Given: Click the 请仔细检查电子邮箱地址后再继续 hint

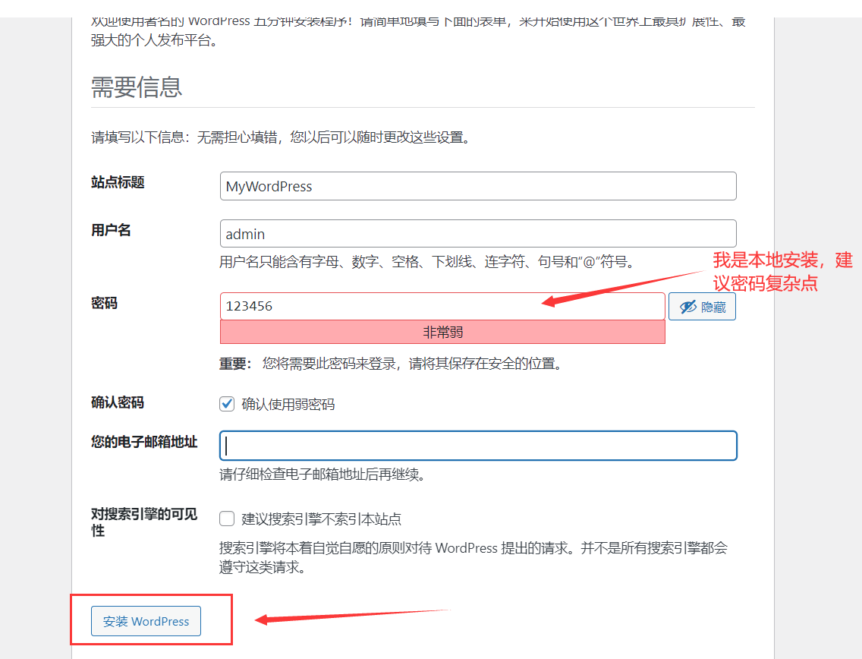Looking at the screenshot, I should click(x=322, y=475).
